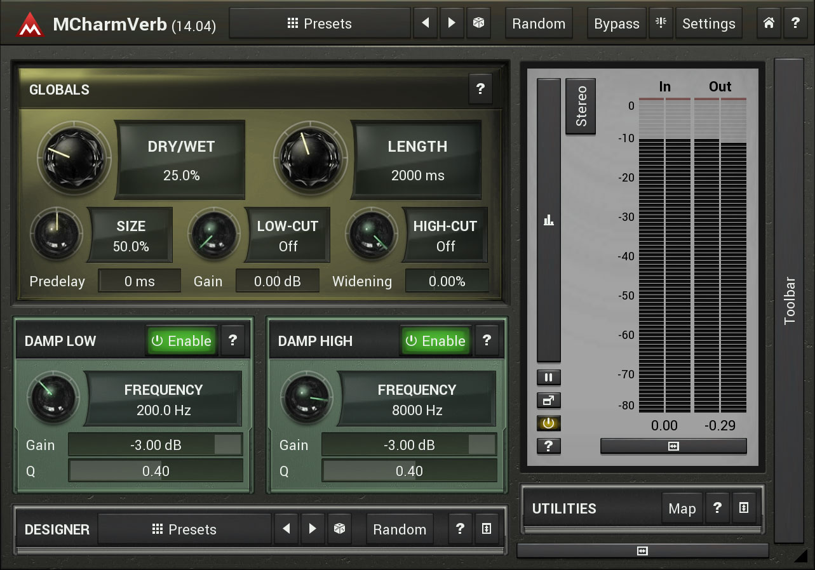
Task: Click the SIZE value button
Action: click(131, 235)
